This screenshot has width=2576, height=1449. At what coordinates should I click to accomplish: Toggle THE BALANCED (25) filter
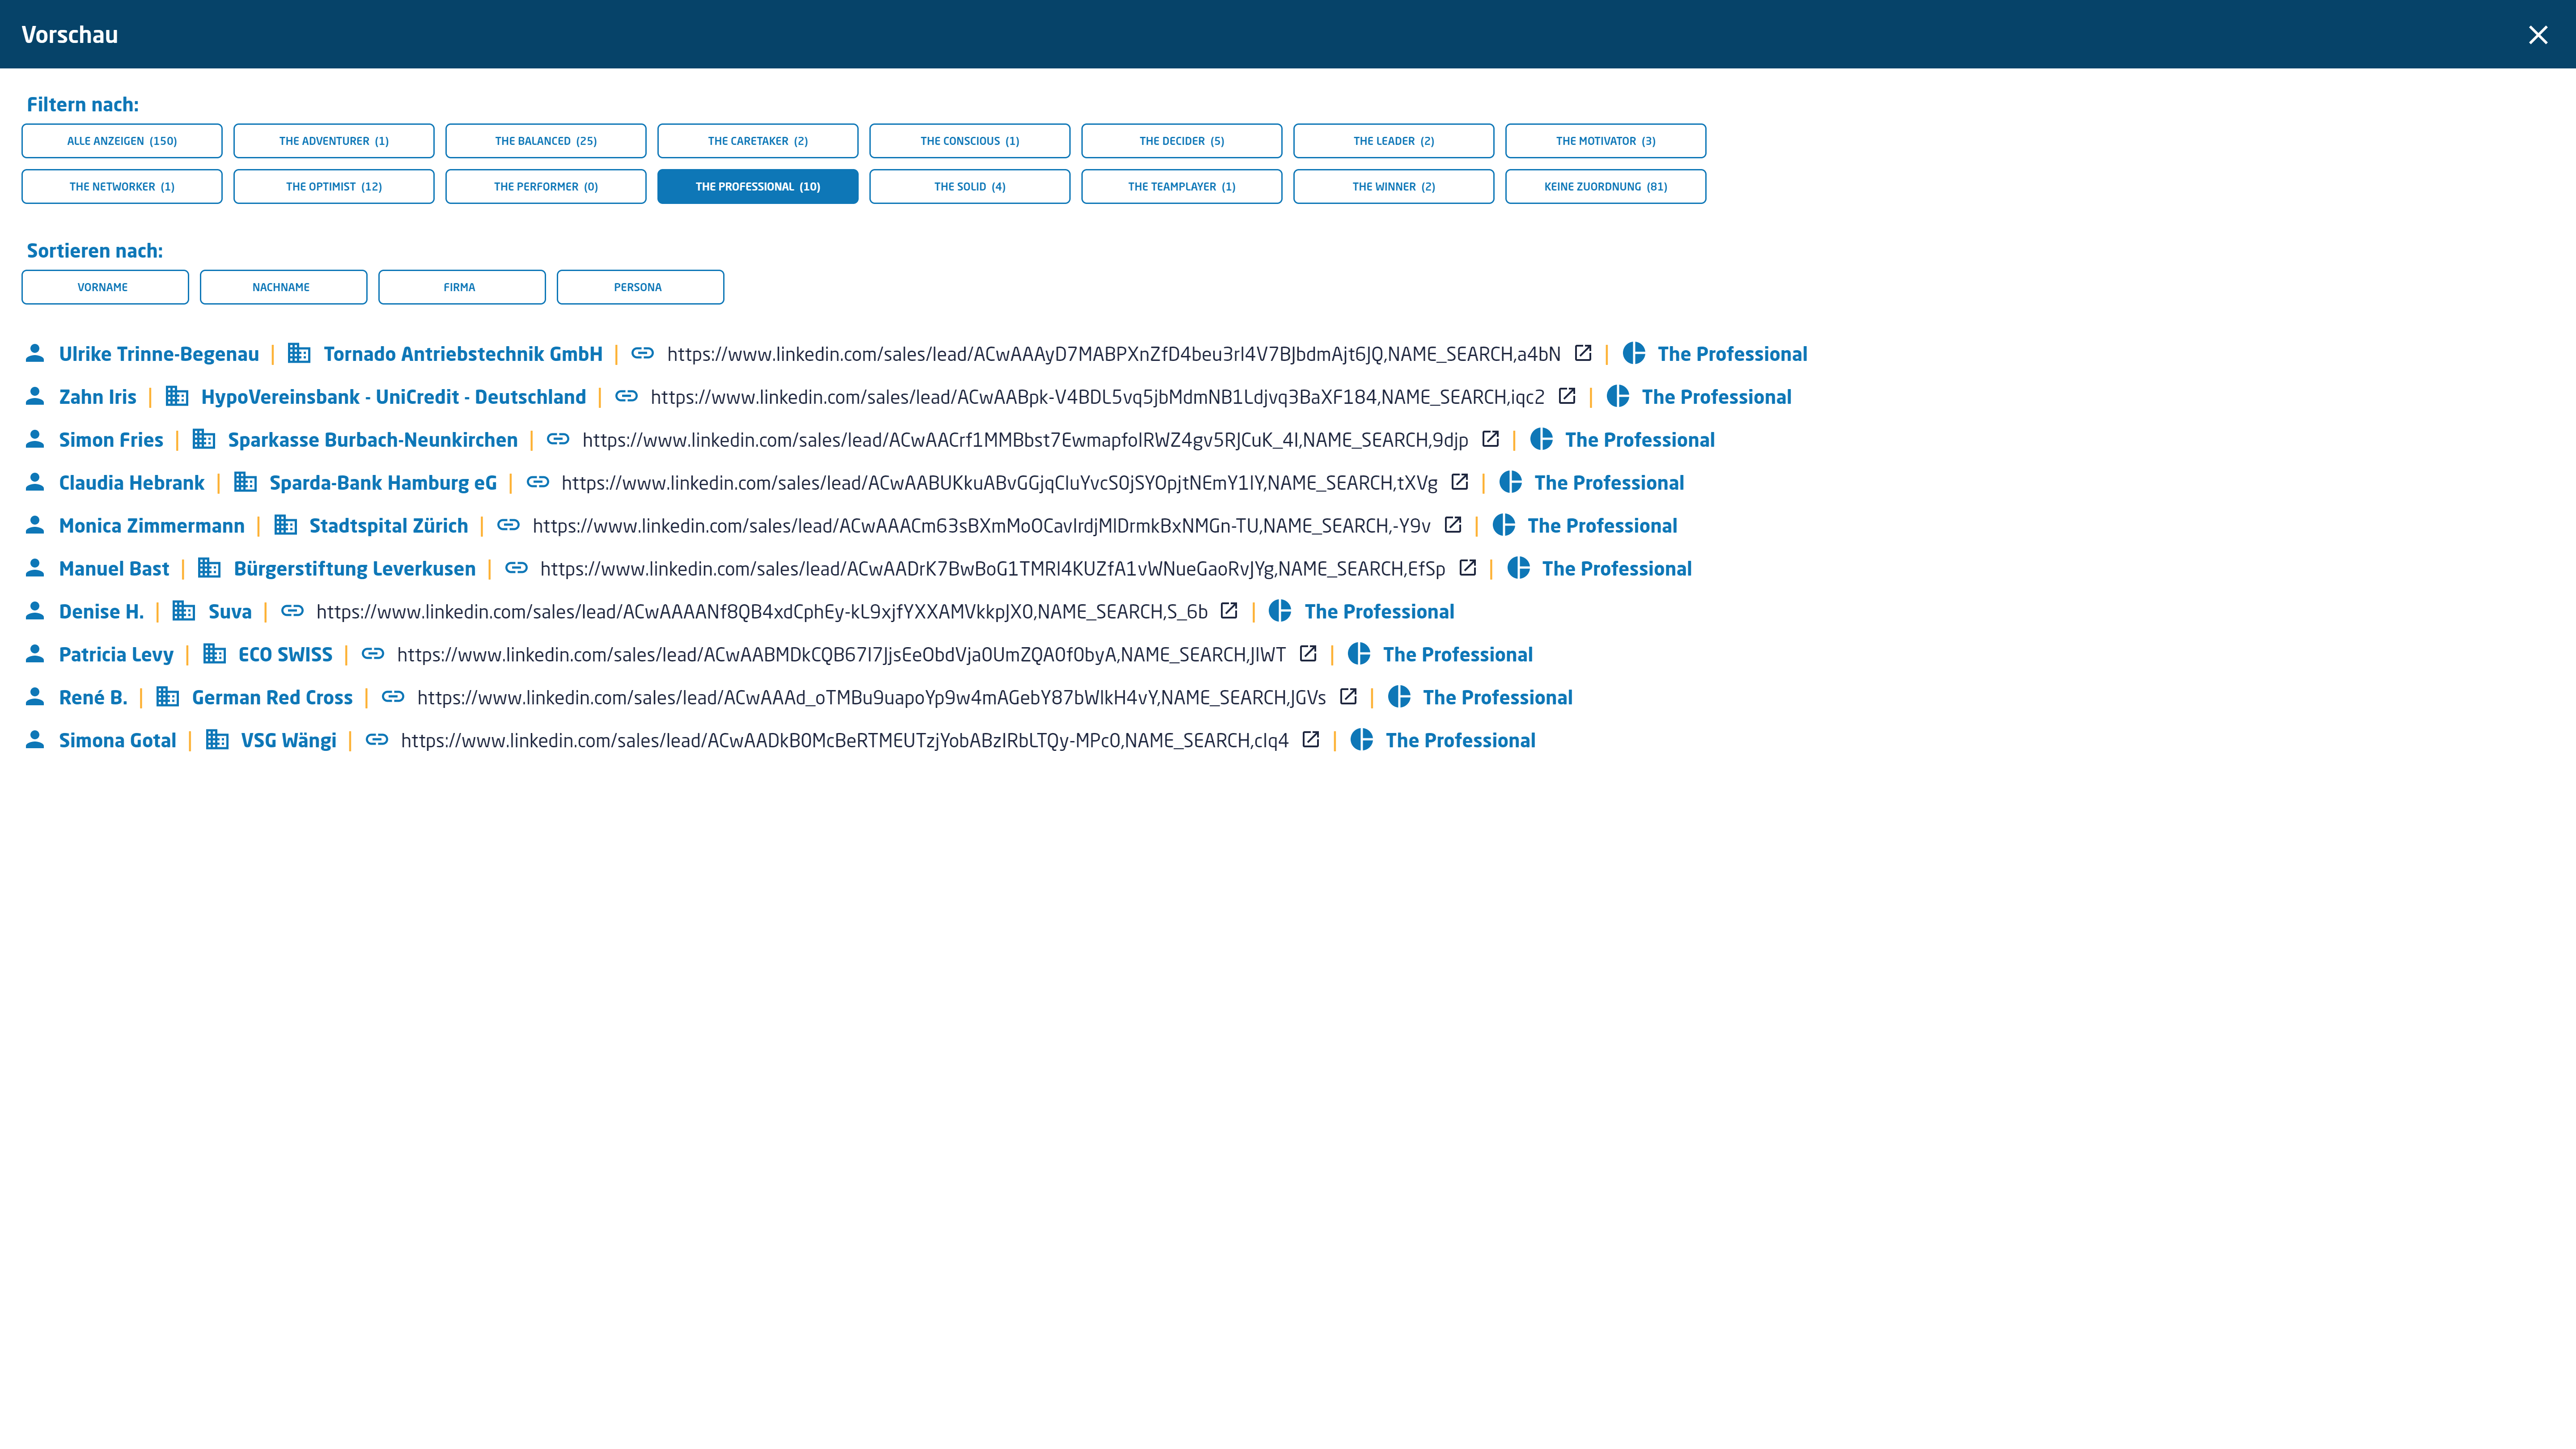545,140
